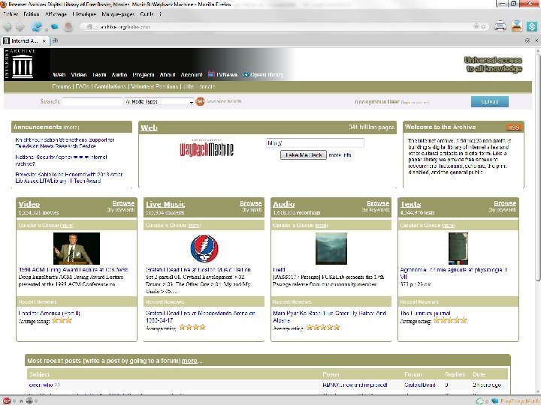This screenshot has height=405, width=541.
Task: Click the tab-list icon at tab bar right
Action: (527, 40)
